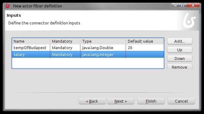Move selected input Up

[x=180, y=50]
